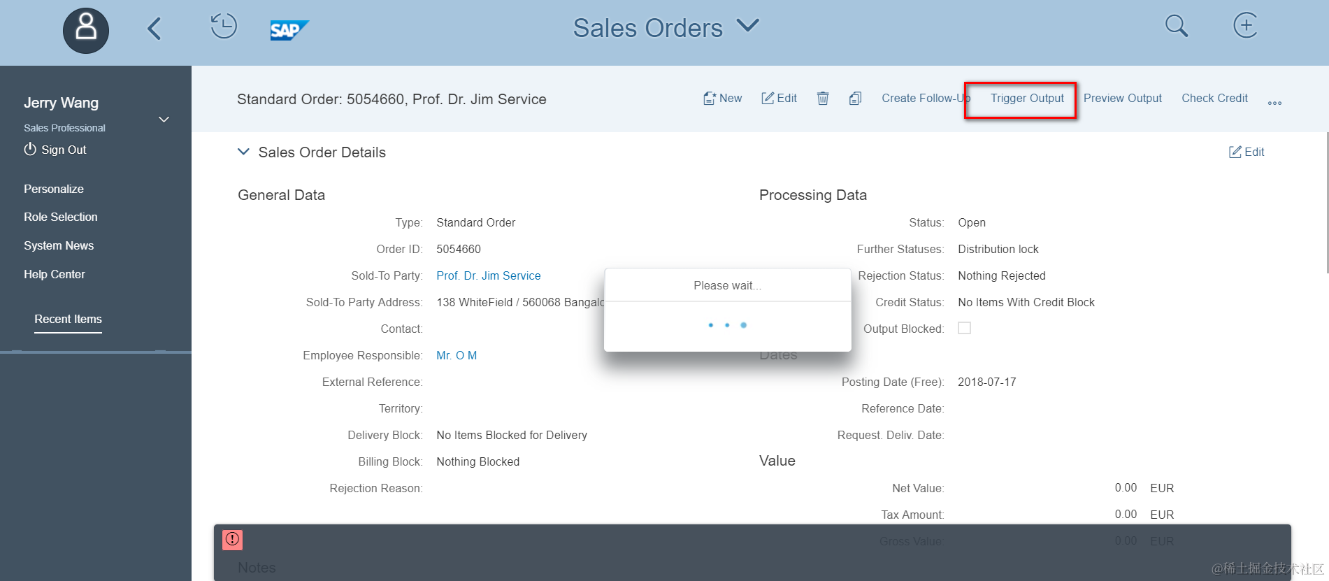Click the Open status value
Image resolution: width=1329 pixels, height=581 pixels.
pyautogui.click(x=972, y=222)
